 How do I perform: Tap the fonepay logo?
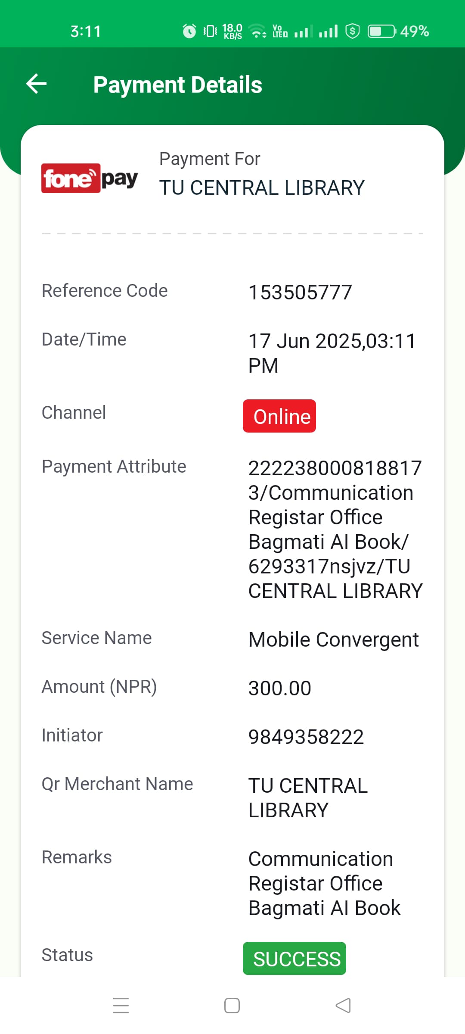click(90, 178)
